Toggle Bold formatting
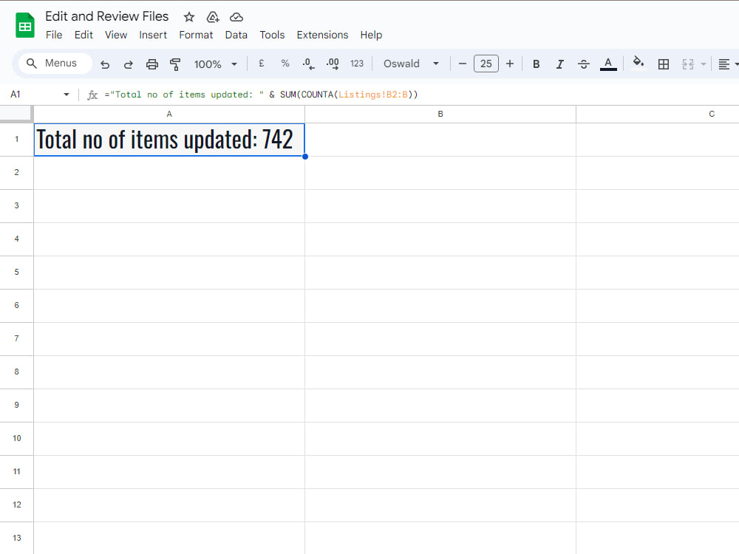 [536, 64]
